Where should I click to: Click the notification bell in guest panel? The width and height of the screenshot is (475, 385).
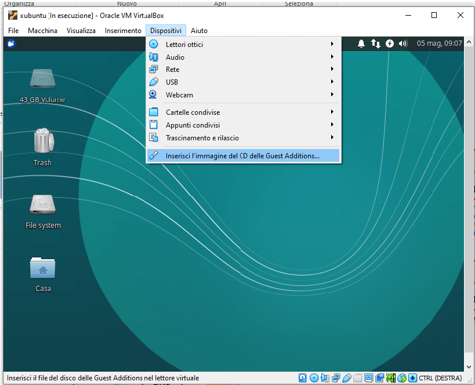pos(361,43)
